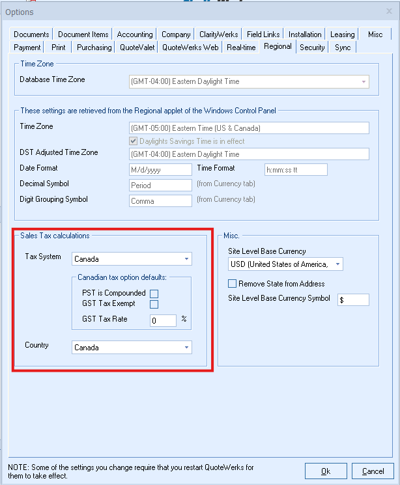Switch to the Purchasing tab
This screenshot has height=485, width=400.
pos(94,48)
